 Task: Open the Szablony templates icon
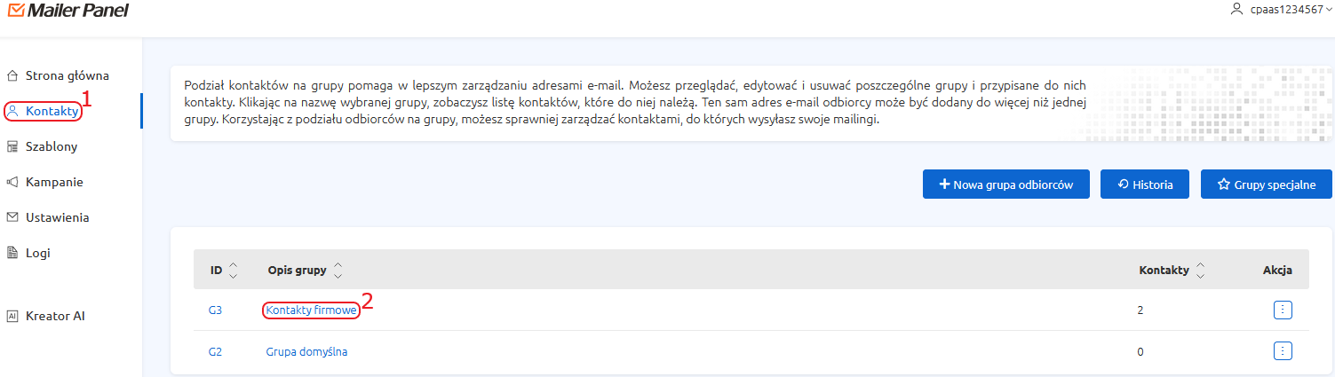[12, 146]
